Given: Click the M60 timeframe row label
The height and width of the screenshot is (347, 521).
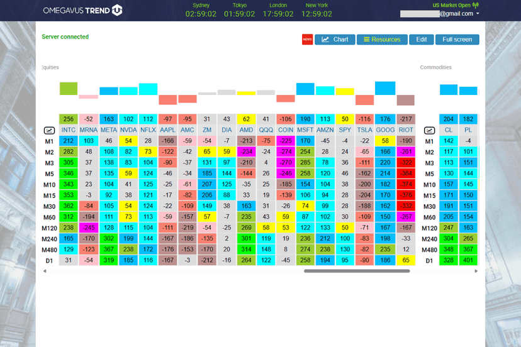Looking at the screenshot, I should (x=49, y=217).
